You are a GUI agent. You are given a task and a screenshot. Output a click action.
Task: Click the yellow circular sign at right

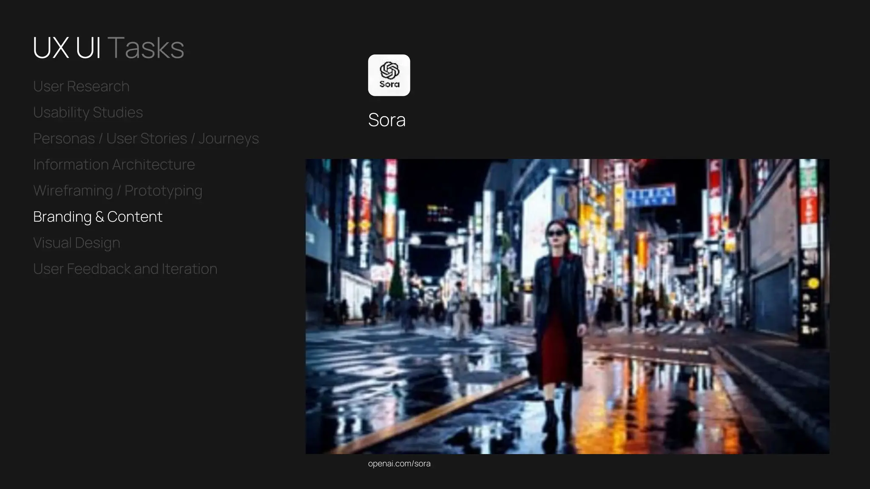pyautogui.click(x=813, y=283)
